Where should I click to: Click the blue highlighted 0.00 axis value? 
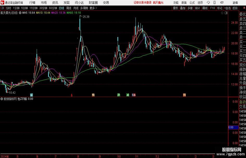[x=233, y=127]
